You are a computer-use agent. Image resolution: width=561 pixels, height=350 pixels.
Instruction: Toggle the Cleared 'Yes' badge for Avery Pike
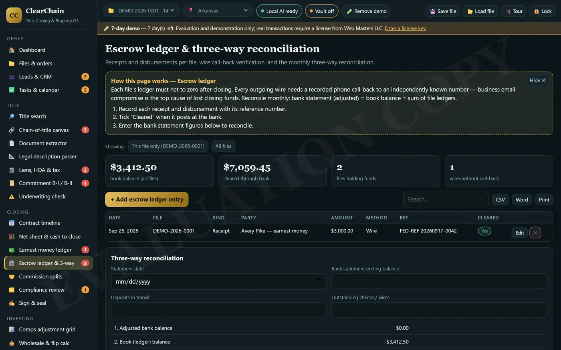(484, 231)
